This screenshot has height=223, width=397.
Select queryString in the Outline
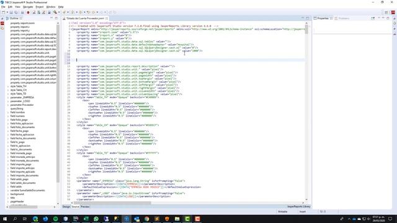[17, 109]
